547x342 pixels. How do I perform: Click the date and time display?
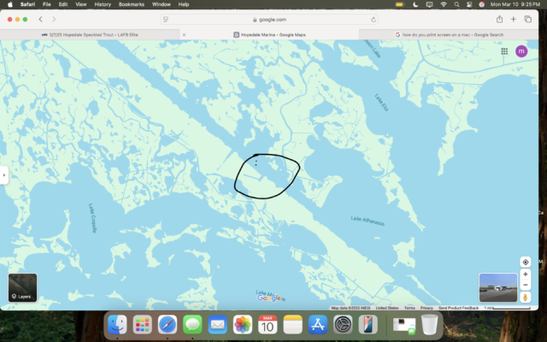515,4
